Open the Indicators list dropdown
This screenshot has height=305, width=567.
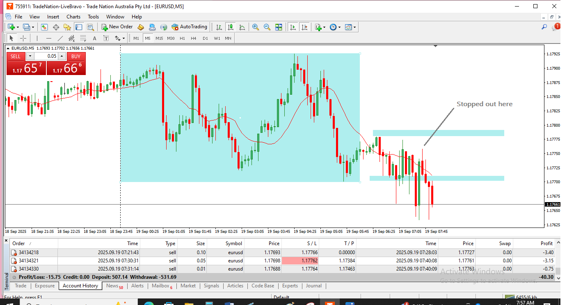tap(320, 27)
